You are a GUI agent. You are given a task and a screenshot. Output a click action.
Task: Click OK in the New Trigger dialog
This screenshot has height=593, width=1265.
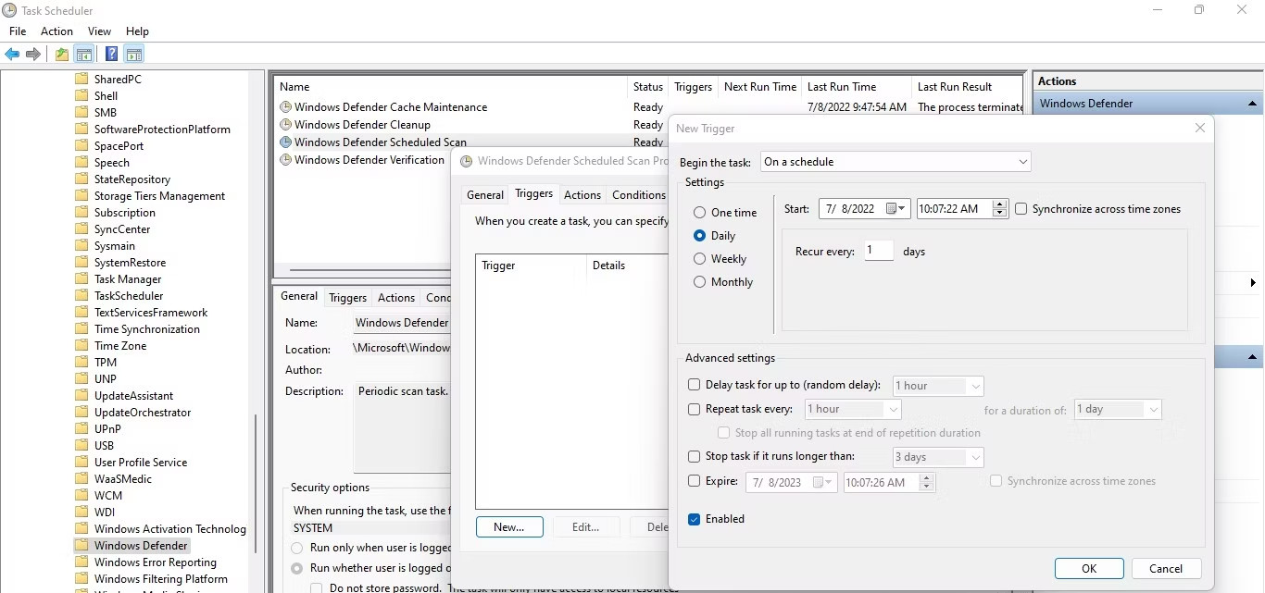(x=1089, y=569)
